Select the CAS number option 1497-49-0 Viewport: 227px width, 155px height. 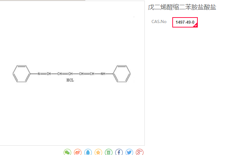pyautogui.click(x=185, y=22)
